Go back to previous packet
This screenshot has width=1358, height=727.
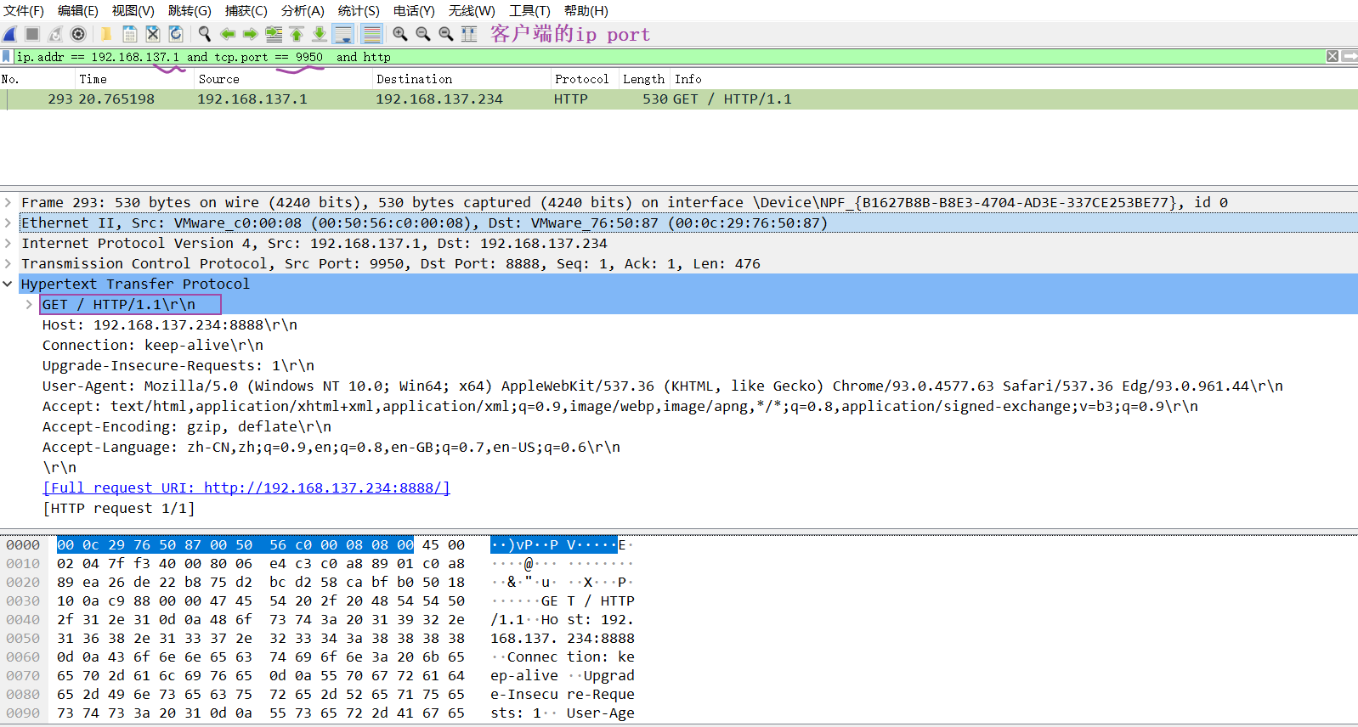228,34
